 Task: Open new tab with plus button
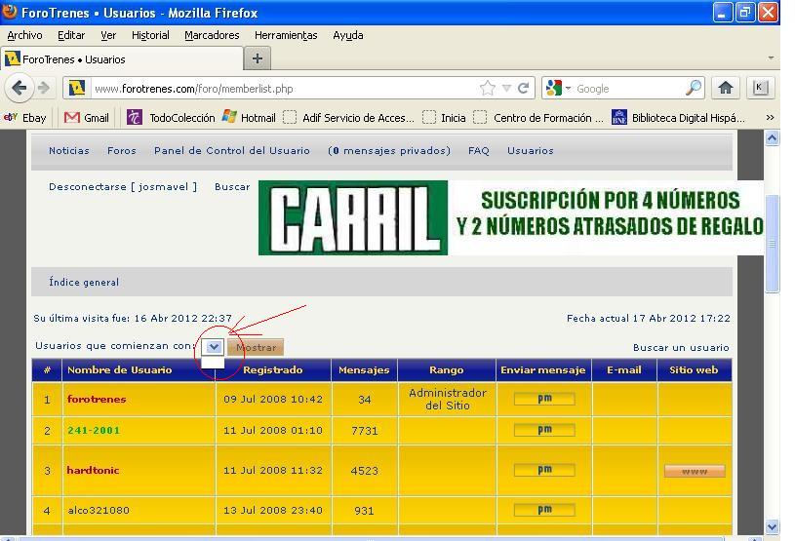point(258,58)
